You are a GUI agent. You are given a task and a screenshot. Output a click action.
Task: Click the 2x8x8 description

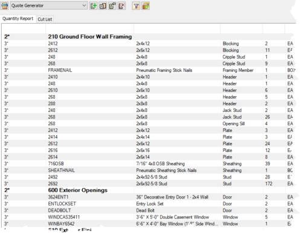pyautogui.click(x=141, y=103)
